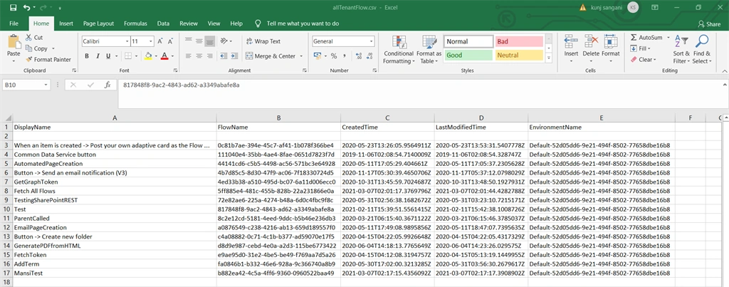Apply red Font Color swatch
729x287 pixels.
point(164,56)
